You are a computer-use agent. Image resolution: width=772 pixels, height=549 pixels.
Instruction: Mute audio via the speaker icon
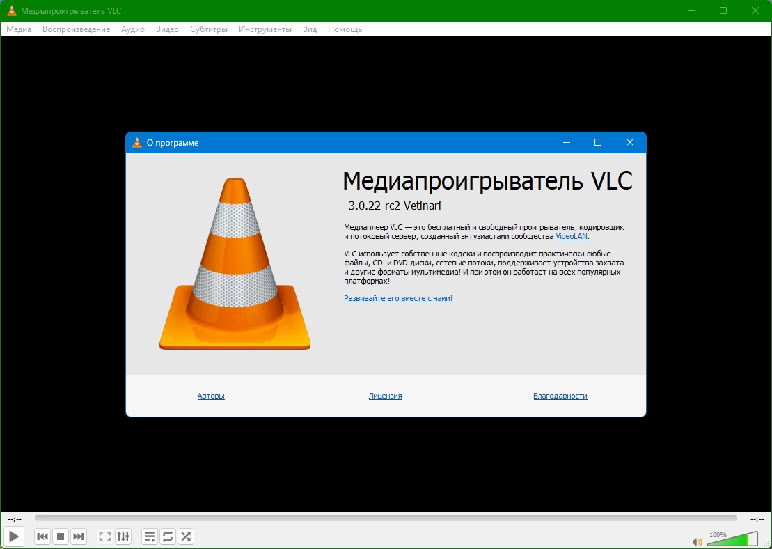click(697, 542)
